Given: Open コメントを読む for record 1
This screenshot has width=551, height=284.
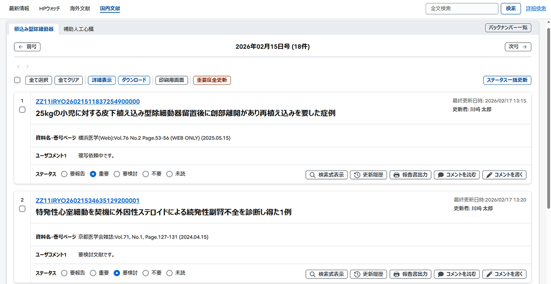Looking at the screenshot, I should [x=456, y=175].
